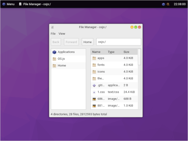Open the View menu
Screen dimensions: 188x141
tap(62, 34)
